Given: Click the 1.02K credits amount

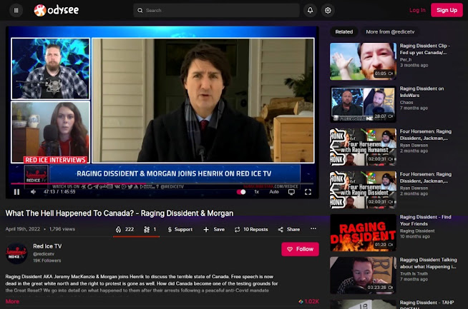Looking at the screenshot, I should point(308,301).
